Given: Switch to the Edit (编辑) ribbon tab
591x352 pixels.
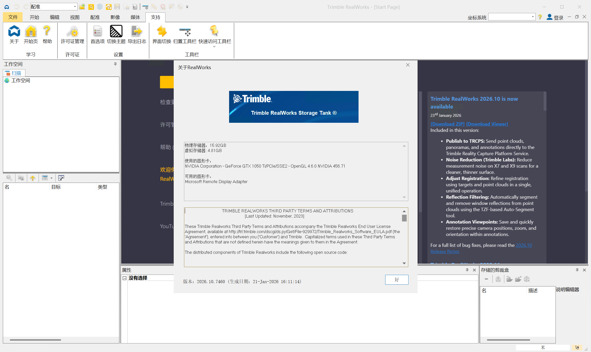Looking at the screenshot, I should coord(55,17).
